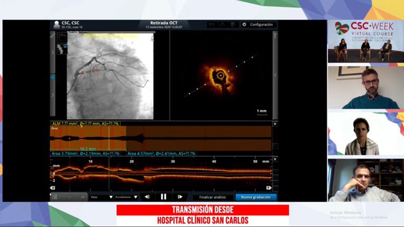Click the catheter probe icon on right strip
The image size is (404, 227).
coord(275,35)
